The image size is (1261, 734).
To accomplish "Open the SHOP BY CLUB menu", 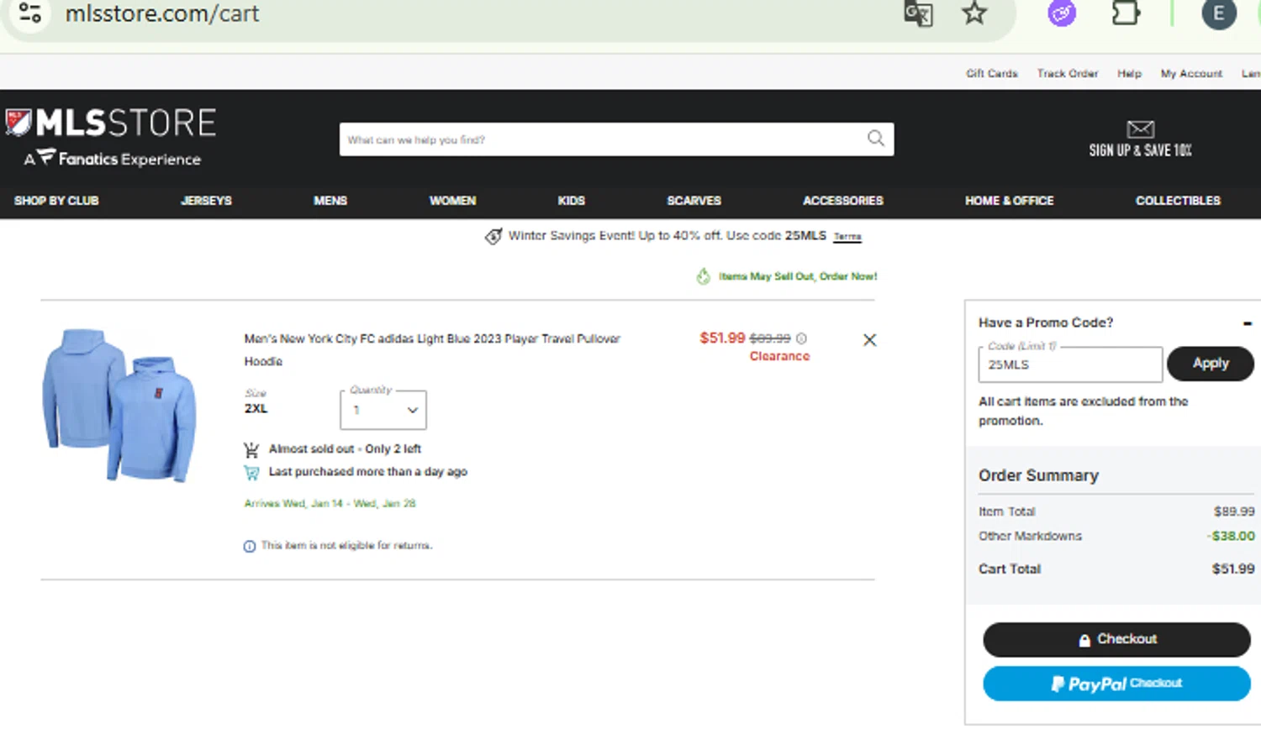I will click(56, 201).
